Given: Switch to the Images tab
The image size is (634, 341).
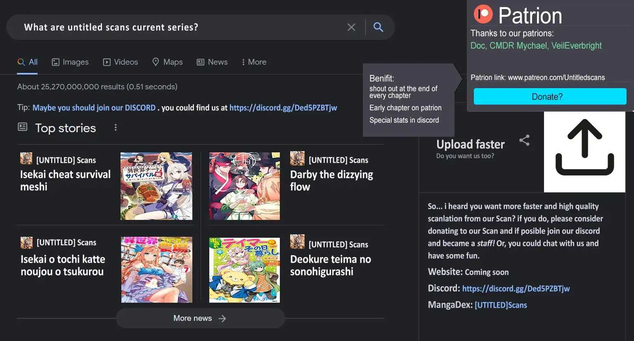Looking at the screenshot, I should 70,62.
